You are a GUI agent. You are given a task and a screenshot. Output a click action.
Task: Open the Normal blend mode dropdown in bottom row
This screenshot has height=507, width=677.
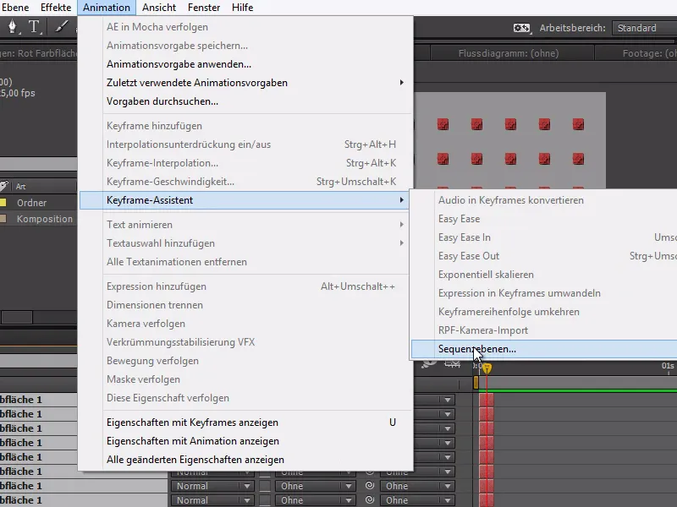[212, 500]
